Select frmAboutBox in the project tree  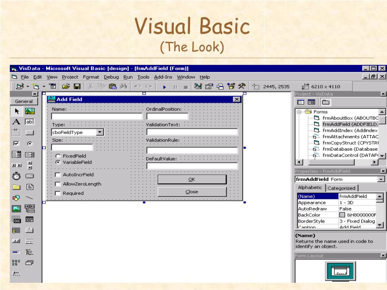[350, 118]
